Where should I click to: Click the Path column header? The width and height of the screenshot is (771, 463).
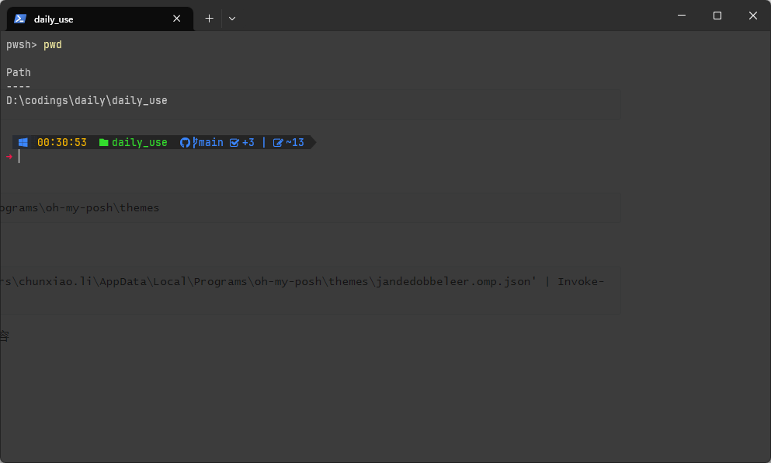click(19, 73)
